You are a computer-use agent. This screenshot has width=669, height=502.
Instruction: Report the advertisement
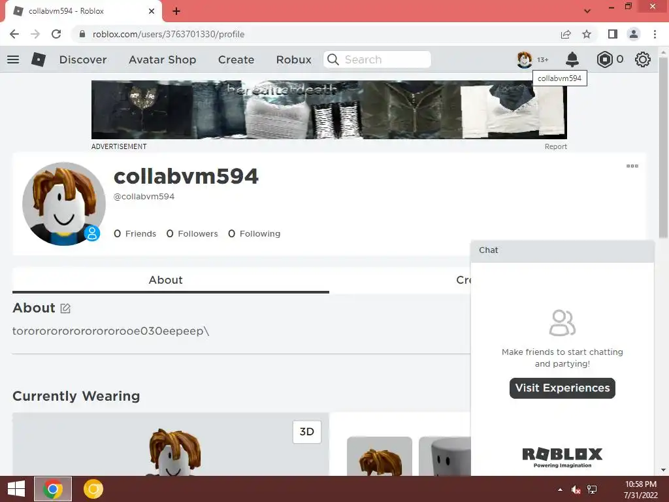point(555,146)
